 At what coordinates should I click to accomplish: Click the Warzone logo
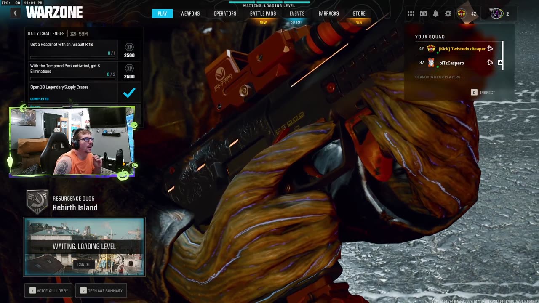[x=54, y=13]
